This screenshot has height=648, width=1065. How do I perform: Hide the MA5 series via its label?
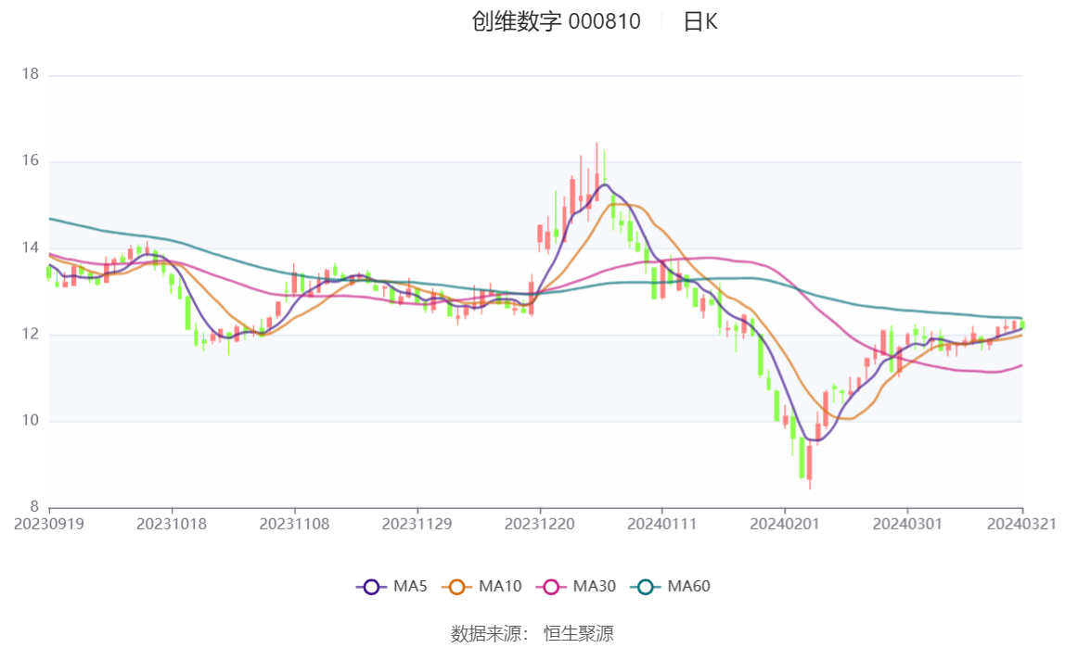click(410, 586)
